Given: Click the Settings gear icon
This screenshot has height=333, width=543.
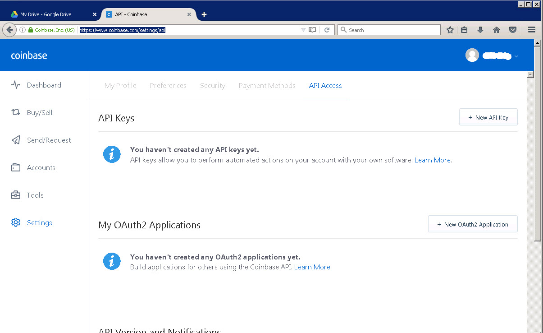Looking at the screenshot, I should click(x=16, y=222).
